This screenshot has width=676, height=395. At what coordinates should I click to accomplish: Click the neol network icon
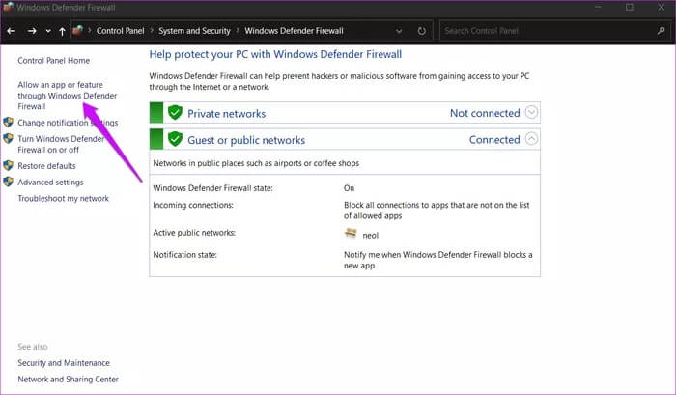tap(351, 234)
